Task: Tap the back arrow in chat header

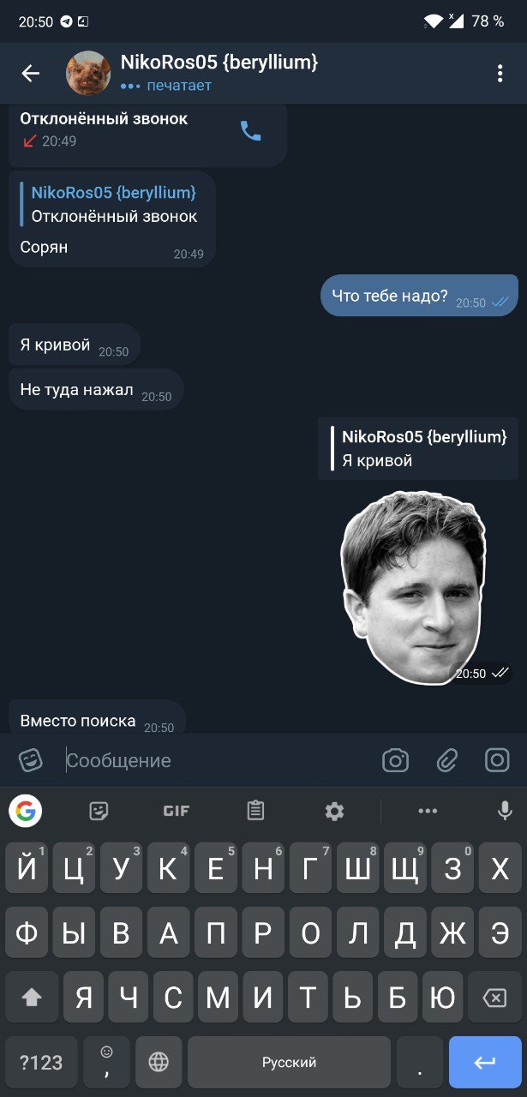Action: coord(31,74)
